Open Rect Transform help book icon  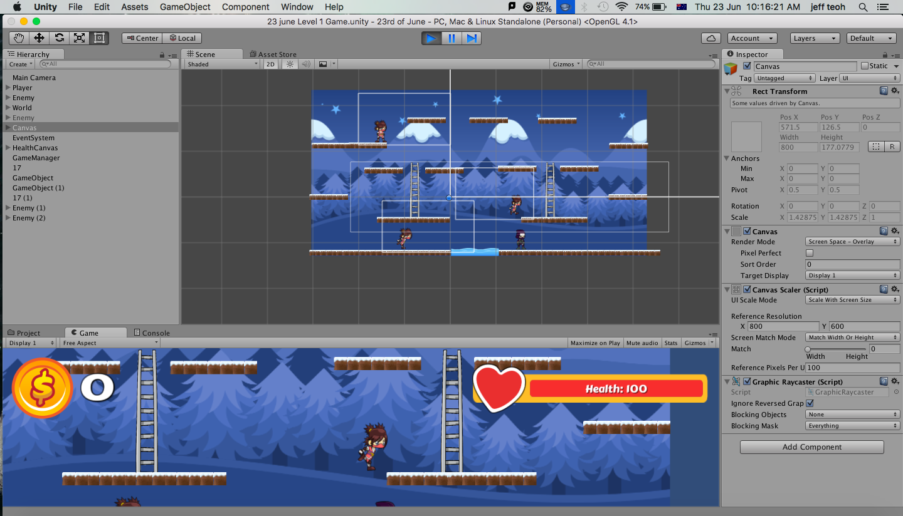click(x=884, y=91)
